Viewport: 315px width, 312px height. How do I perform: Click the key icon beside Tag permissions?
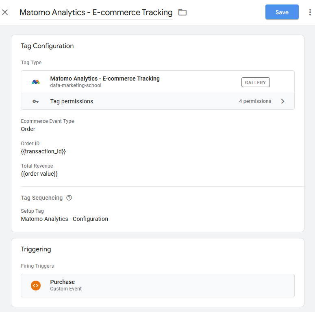point(36,101)
